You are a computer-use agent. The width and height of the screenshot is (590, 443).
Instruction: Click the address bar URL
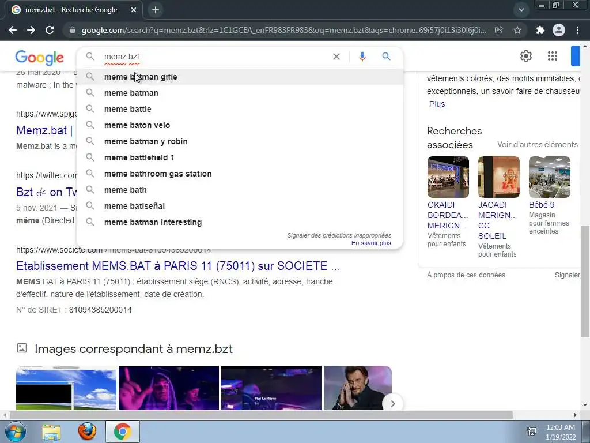click(283, 30)
